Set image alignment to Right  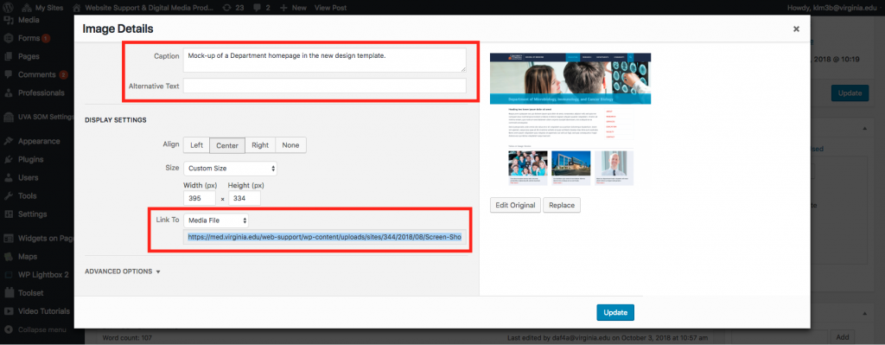tap(260, 145)
